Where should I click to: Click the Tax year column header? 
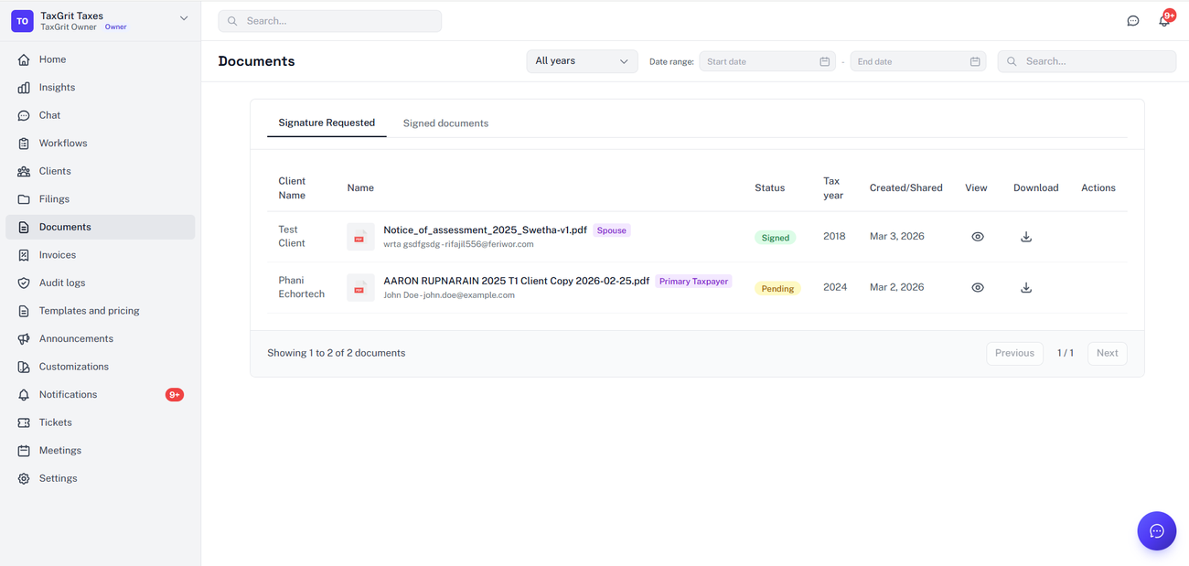pos(833,188)
